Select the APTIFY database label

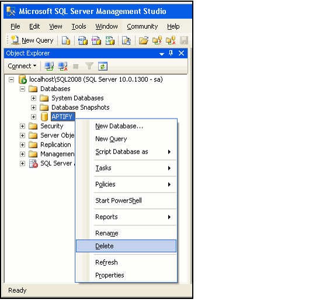[63, 117]
